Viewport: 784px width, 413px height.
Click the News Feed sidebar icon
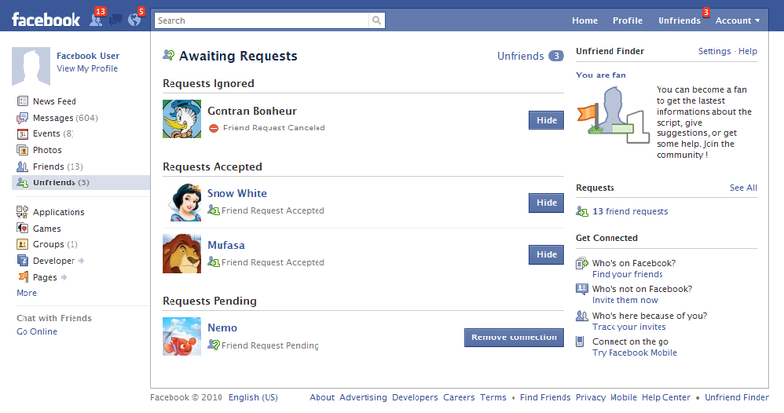[x=23, y=101]
